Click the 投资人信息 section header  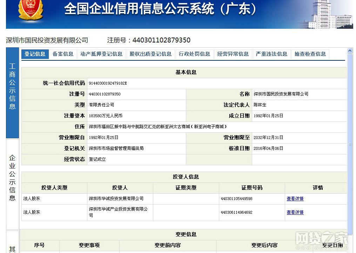pos(186,177)
